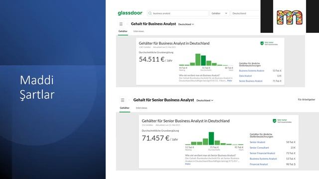Select the Gehälter tab in Senior Business Analyst section
The height and width of the screenshot is (179, 319).
125,108
